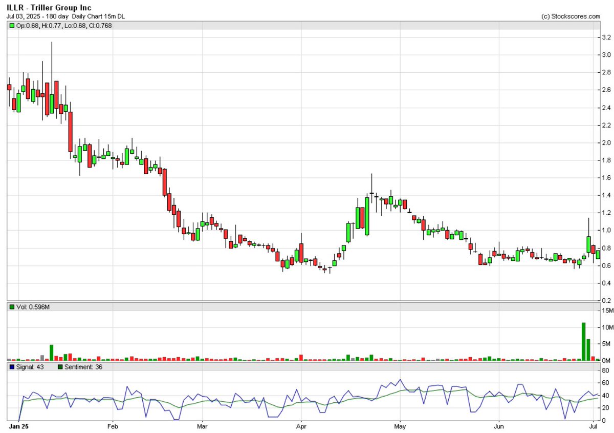Click the 'Vol: 0.596M' label

click(x=33, y=307)
